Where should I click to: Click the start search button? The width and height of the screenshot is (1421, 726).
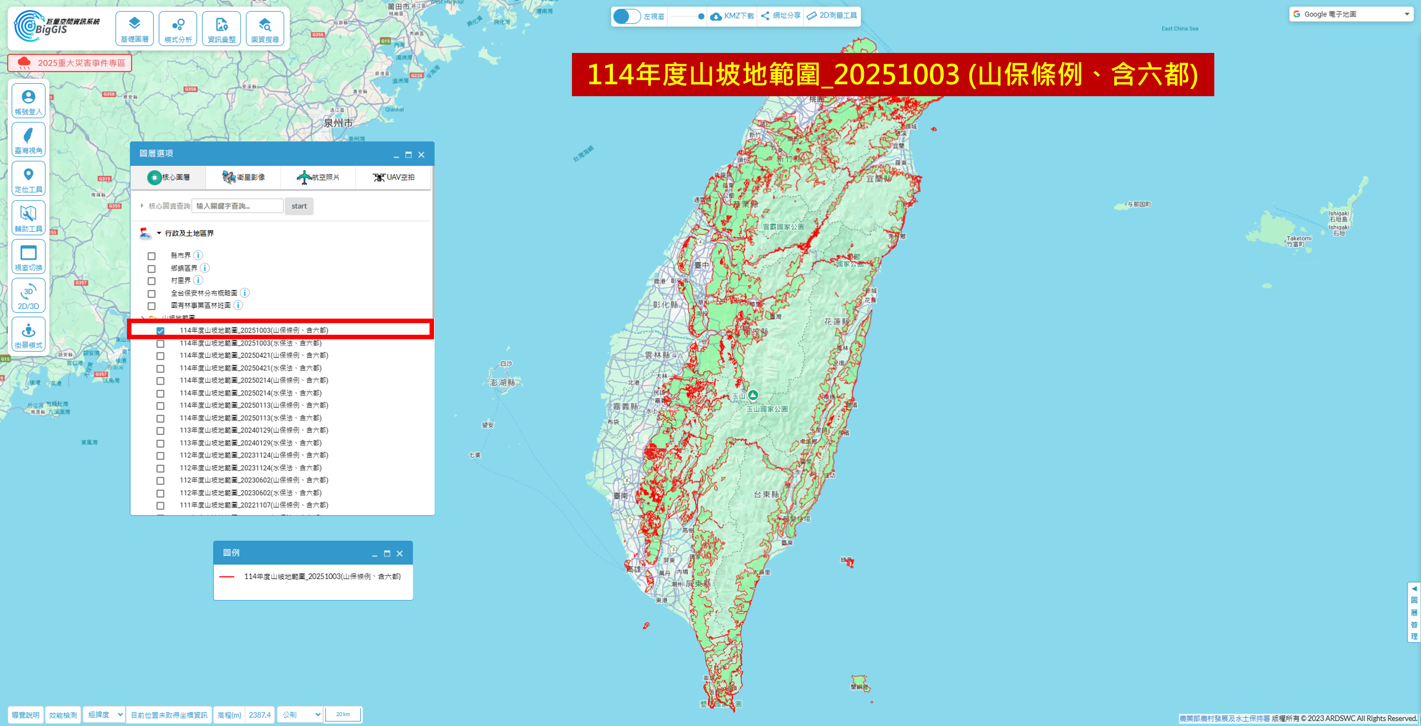coord(299,206)
